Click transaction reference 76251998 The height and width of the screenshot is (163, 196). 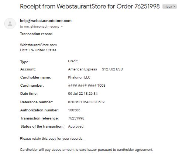click(76, 118)
